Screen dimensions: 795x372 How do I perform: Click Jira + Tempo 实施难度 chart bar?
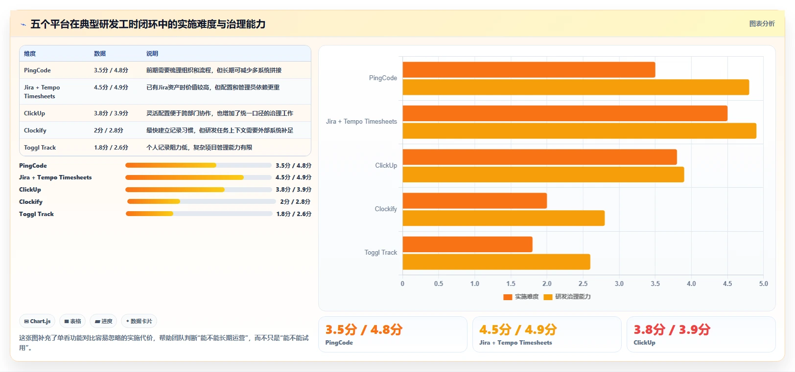565,113
